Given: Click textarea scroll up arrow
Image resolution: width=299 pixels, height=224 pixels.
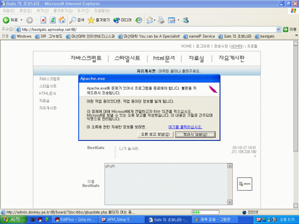Looking at the screenshot, I should tap(230, 166).
